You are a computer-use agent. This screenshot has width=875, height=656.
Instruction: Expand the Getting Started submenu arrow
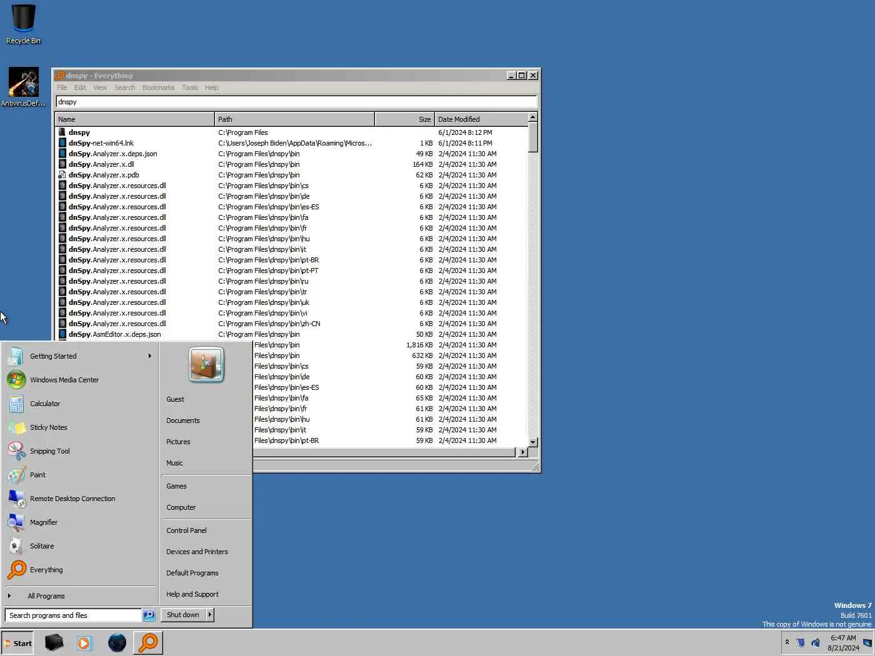tap(149, 356)
